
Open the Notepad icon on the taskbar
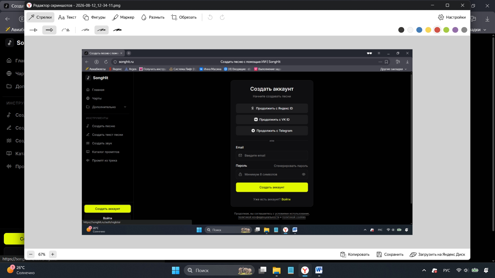(x=291, y=270)
